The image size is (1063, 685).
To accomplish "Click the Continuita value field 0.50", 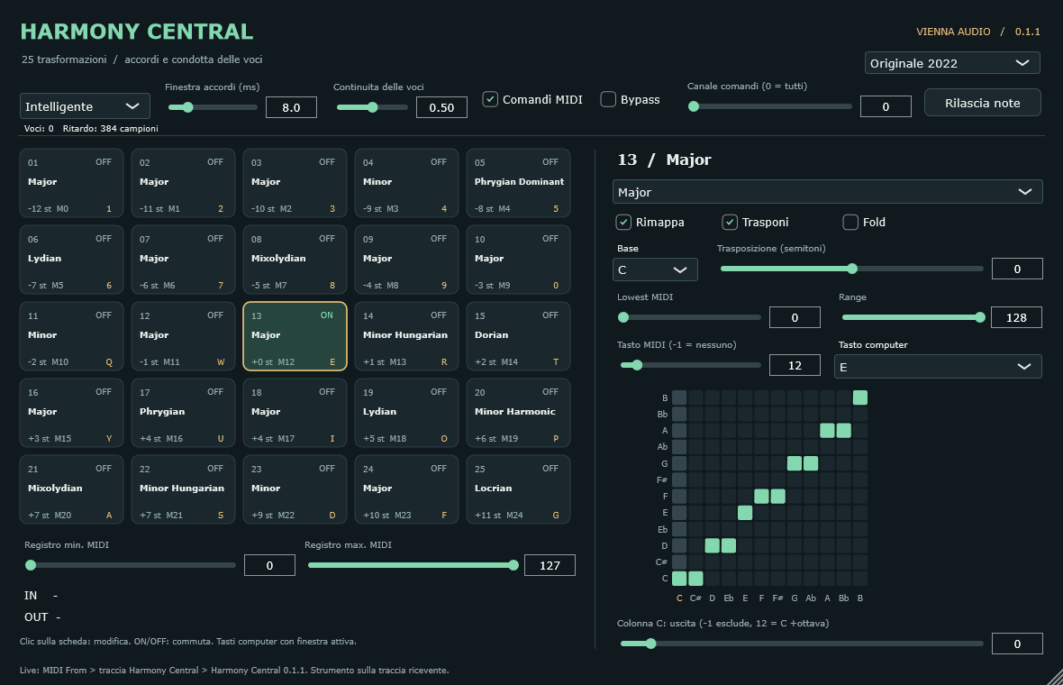I will (x=441, y=107).
